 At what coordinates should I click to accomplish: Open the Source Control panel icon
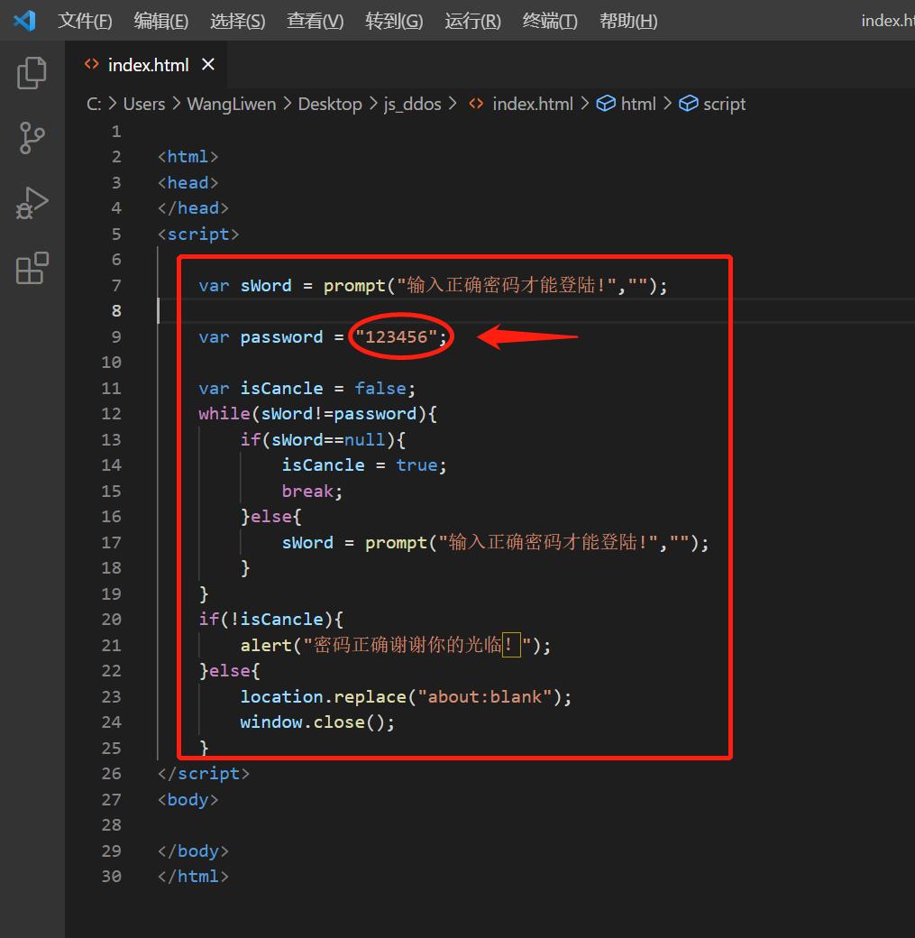32,137
